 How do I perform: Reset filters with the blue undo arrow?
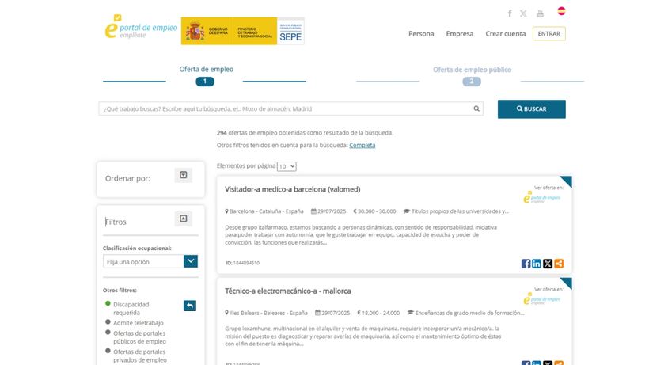pos(189,306)
